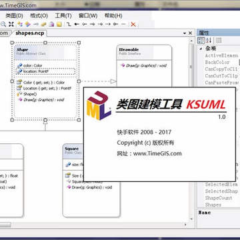Close the shapes.ncp document tab

click(190, 33)
